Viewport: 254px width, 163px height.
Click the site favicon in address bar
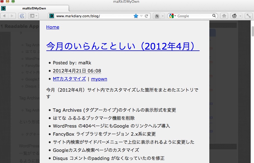pos(52,16)
